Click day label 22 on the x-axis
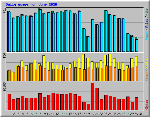This screenshot has width=150, height=117. point(101,114)
